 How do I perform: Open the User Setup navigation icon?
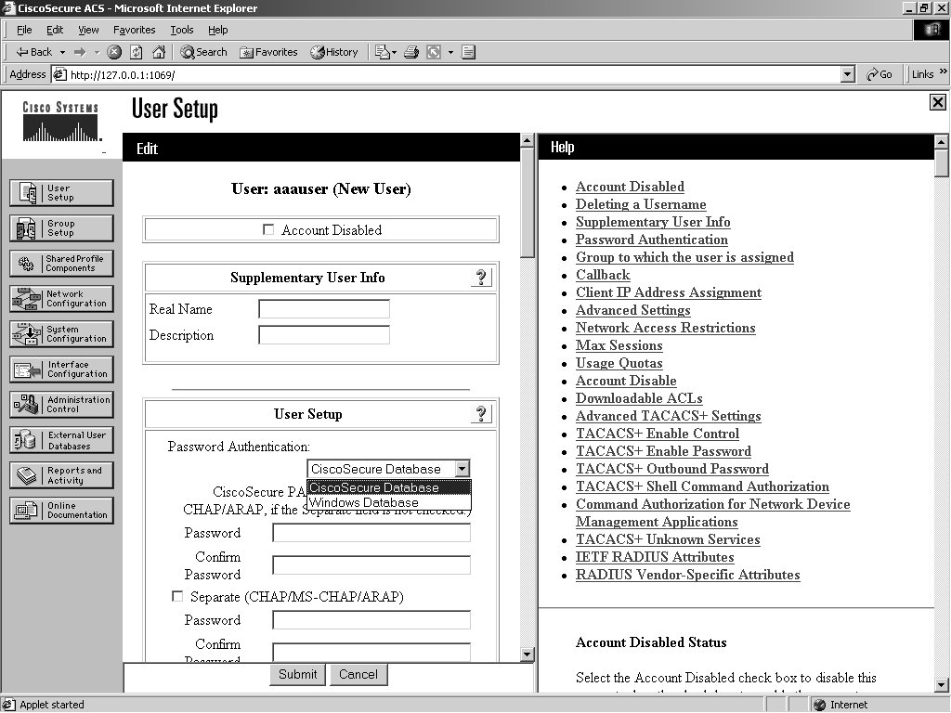click(61, 193)
